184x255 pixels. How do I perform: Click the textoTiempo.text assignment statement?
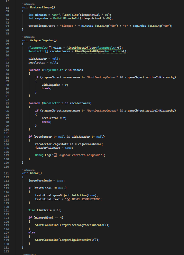coord(100,26)
